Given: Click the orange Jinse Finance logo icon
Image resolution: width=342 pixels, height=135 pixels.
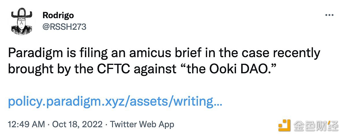Looking at the screenshot, I should [x=284, y=125].
